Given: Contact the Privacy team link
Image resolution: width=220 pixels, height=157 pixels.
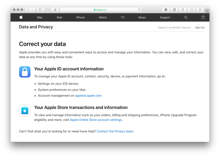Looking at the screenshot, I should click(x=115, y=131).
